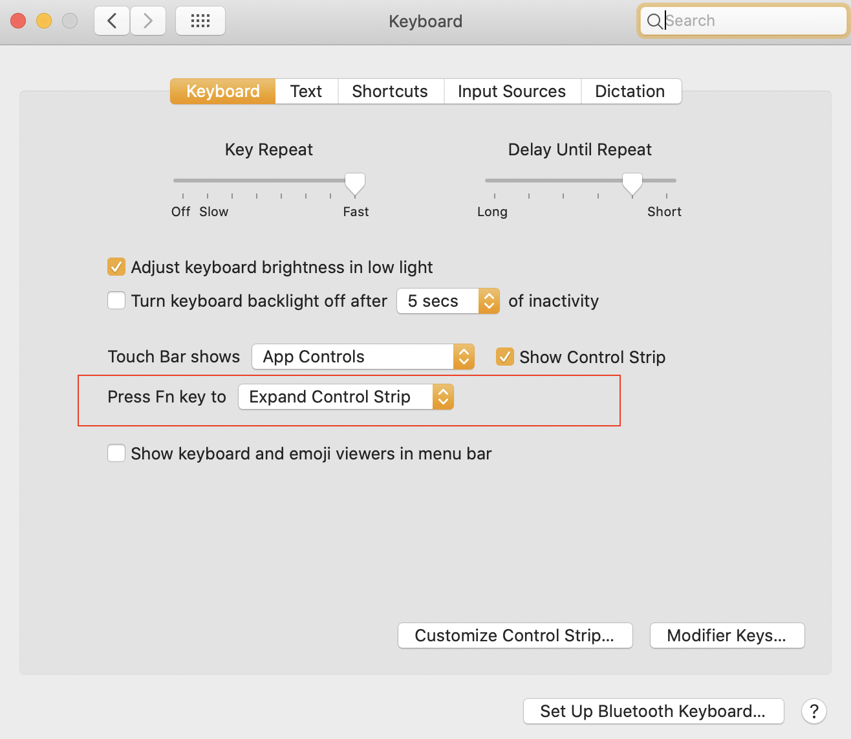This screenshot has width=851, height=739.
Task: Switch to the Input Sources tab
Action: (512, 91)
